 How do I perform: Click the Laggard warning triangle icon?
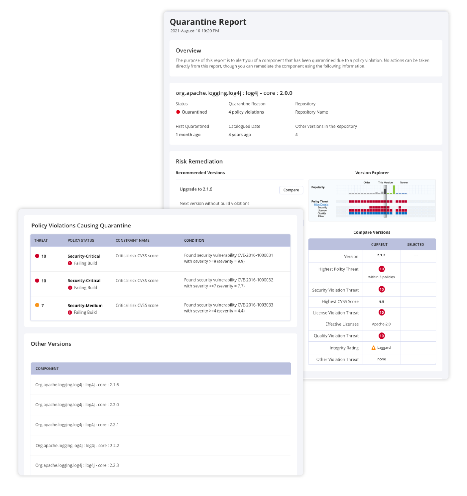click(373, 348)
